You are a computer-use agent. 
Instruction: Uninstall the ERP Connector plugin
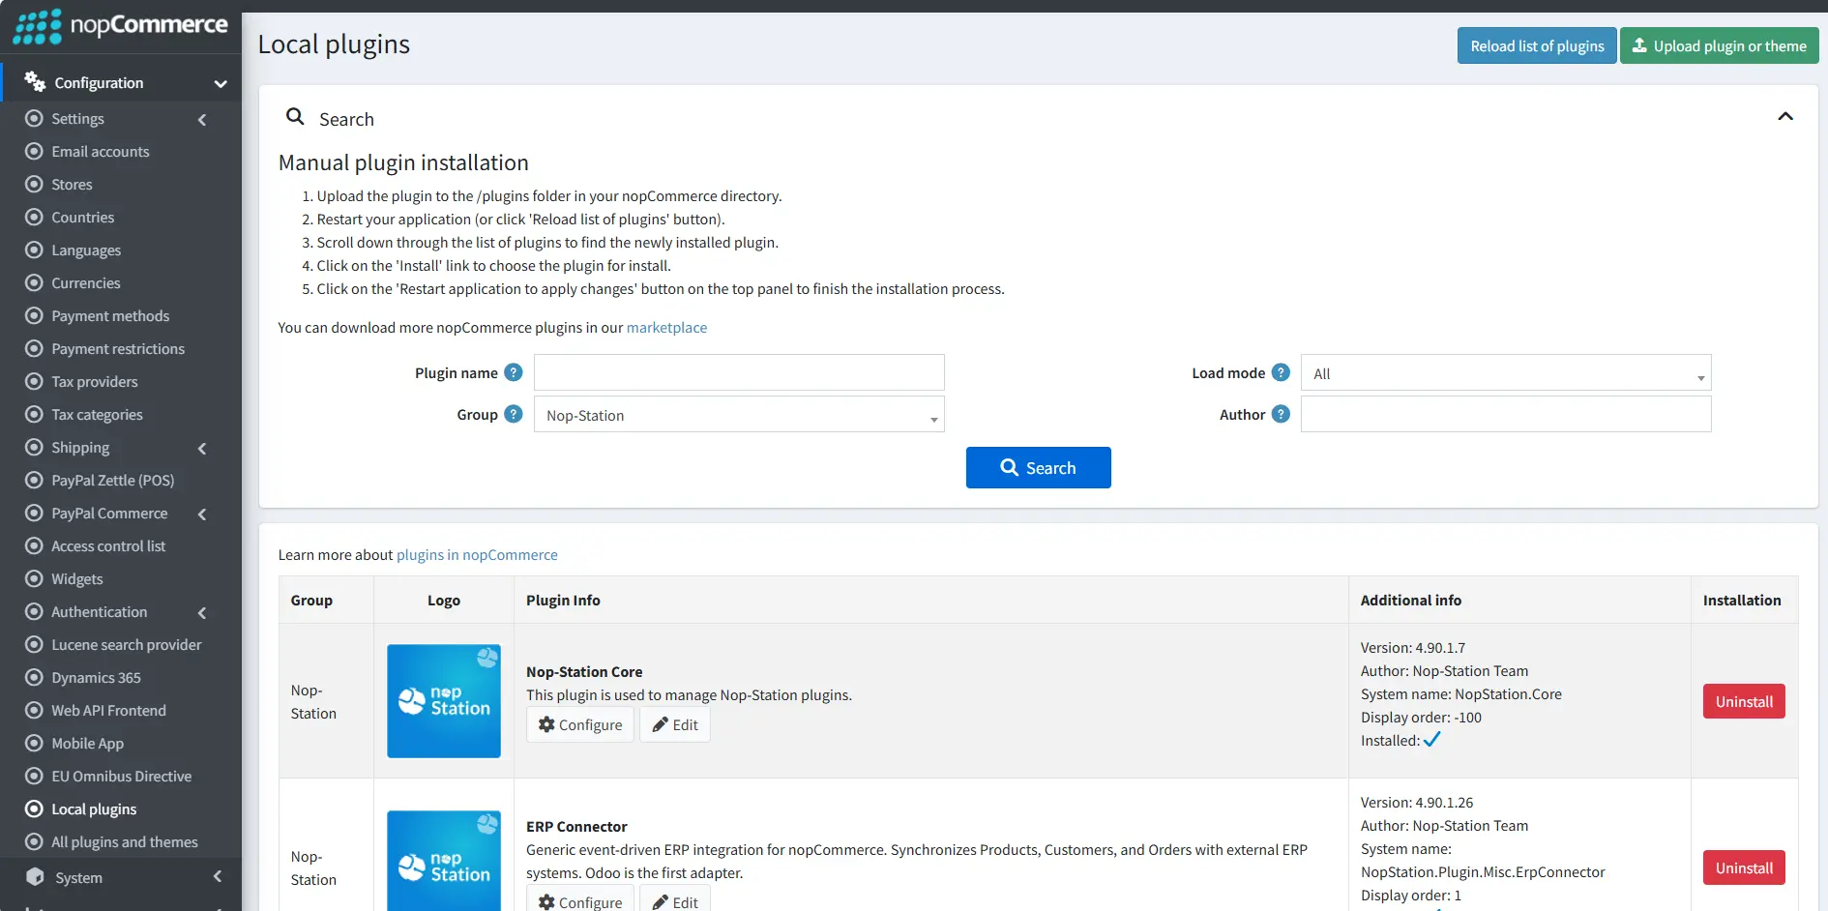pos(1744,867)
